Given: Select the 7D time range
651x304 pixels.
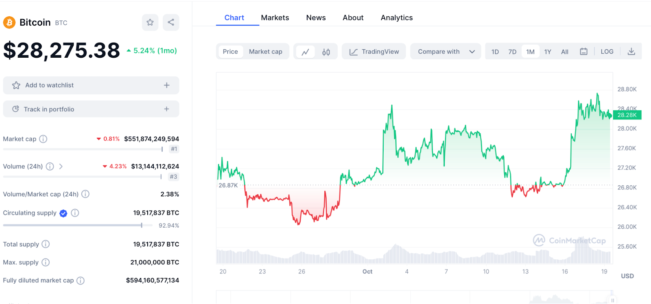Looking at the screenshot, I should pos(512,52).
